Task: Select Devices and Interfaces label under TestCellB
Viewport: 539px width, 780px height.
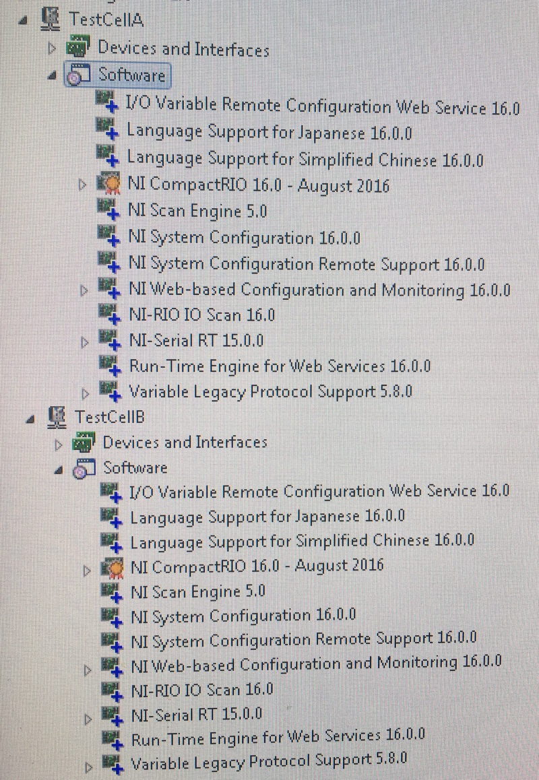Action: coord(185,443)
